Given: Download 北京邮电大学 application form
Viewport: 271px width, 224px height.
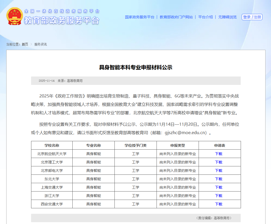Looking at the screenshot, I should coord(219,171).
